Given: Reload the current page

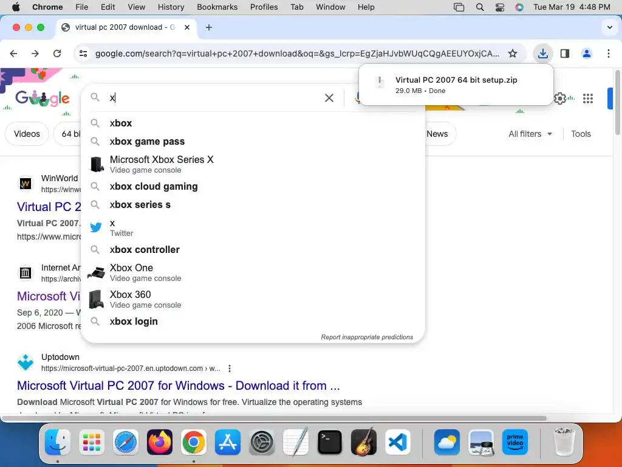Looking at the screenshot, I should point(57,54).
